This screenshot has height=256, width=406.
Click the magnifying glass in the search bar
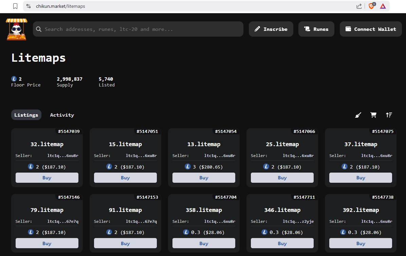click(39, 29)
